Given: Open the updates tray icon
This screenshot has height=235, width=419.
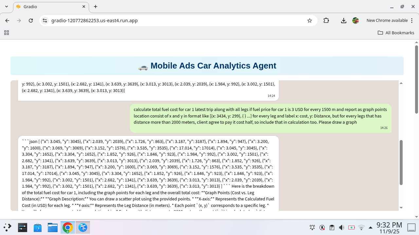Looking at the screenshot, I should 322,227.
